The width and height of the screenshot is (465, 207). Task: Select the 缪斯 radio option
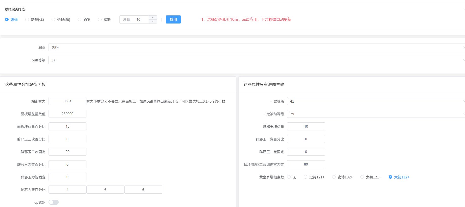pyautogui.click(x=104, y=19)
